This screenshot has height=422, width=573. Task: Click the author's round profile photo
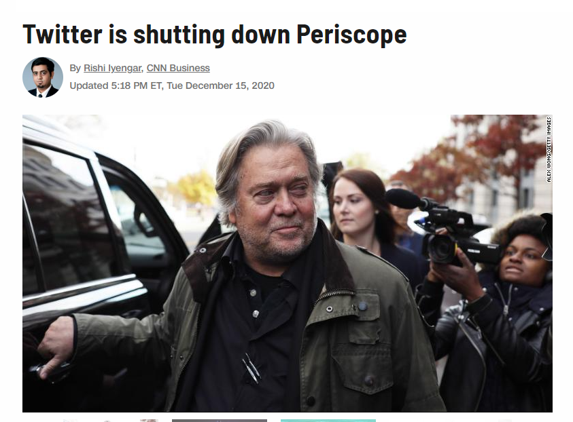coord(43,77)
